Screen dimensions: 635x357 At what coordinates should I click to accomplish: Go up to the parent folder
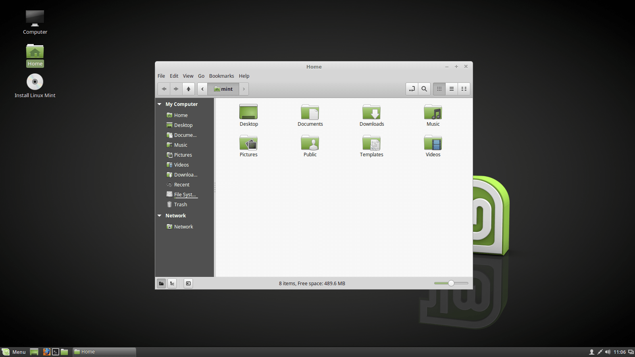click(x=189, y=89)
